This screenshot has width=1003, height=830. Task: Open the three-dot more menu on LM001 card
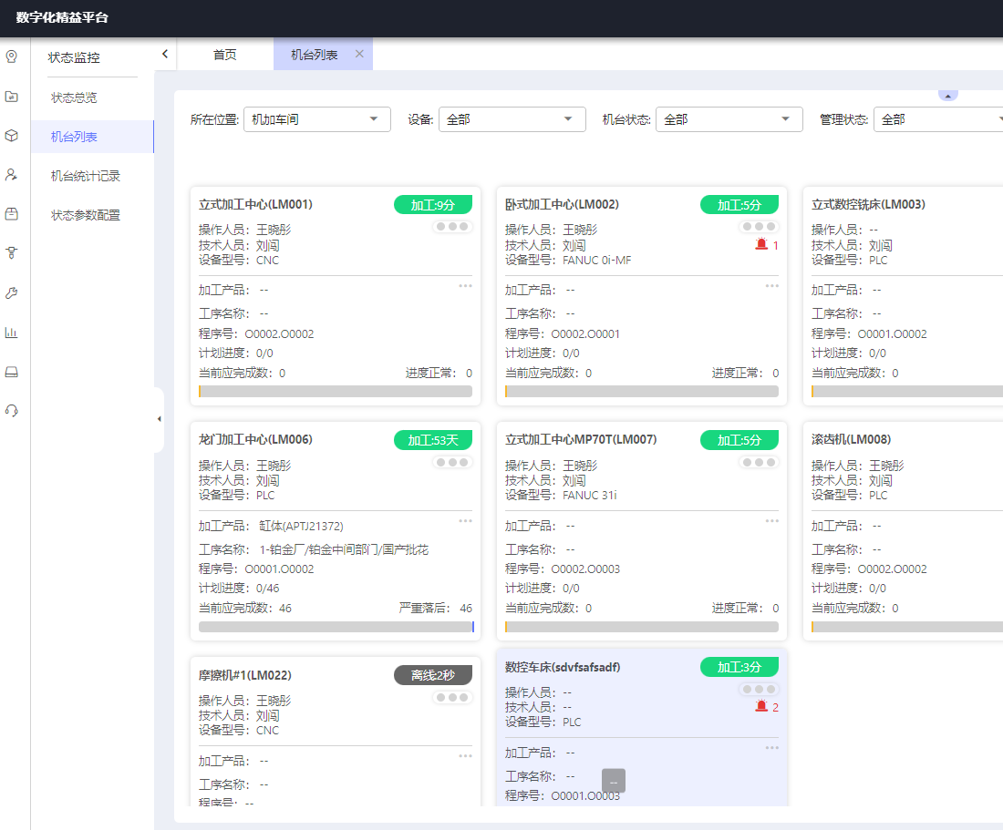click(465, 286)
